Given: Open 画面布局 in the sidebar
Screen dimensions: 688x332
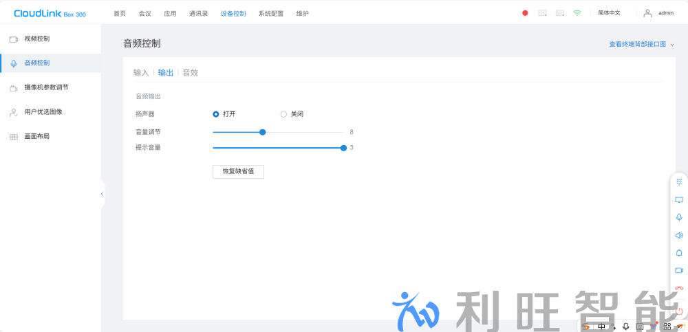Looking at the screenshot, I should pos(50,137).
